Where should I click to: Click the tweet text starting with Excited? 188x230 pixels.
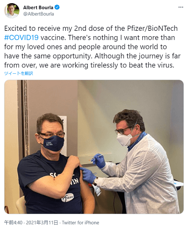(92, 47)
